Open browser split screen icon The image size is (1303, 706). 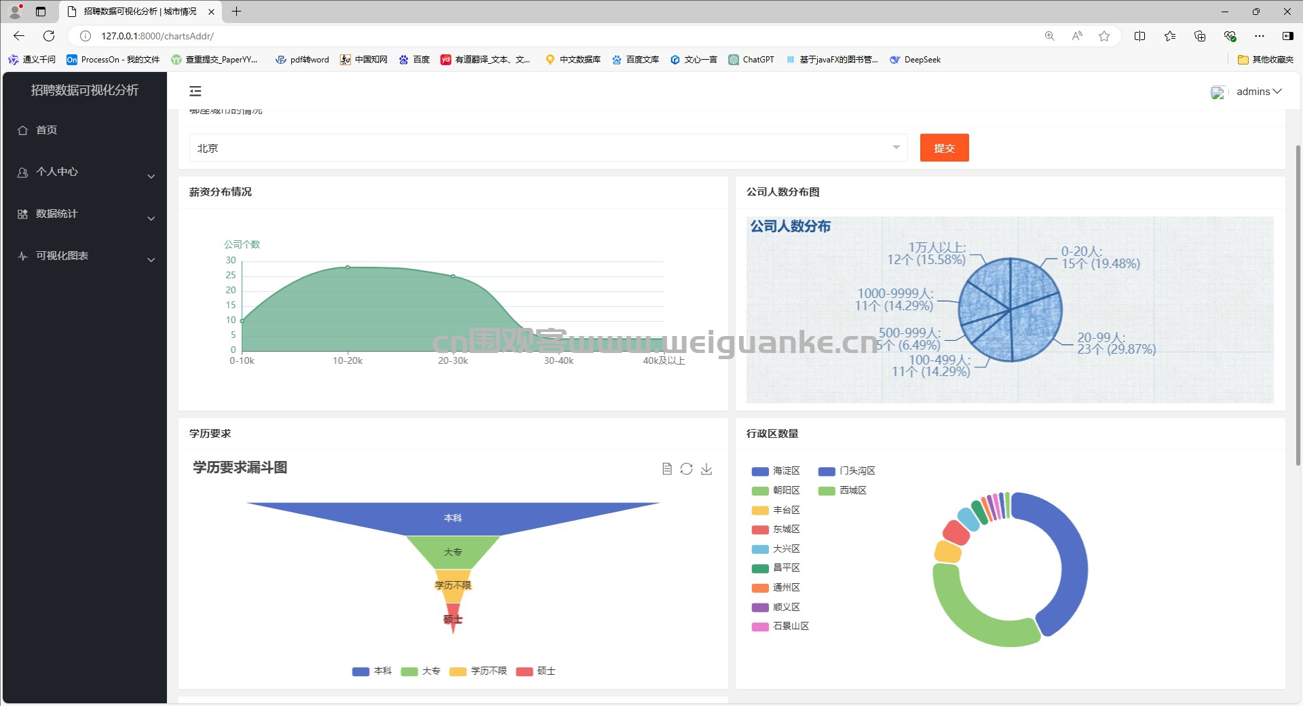[1139, 36]
